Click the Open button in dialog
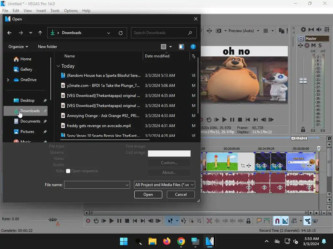333x249 pixels. click(x=148, y=195)
